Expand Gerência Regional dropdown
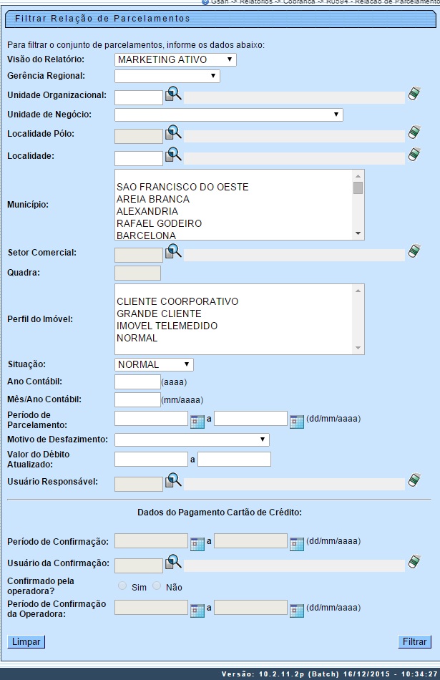Screen dimensions: 440x680 pyautogui.click(x=167, y=76)
